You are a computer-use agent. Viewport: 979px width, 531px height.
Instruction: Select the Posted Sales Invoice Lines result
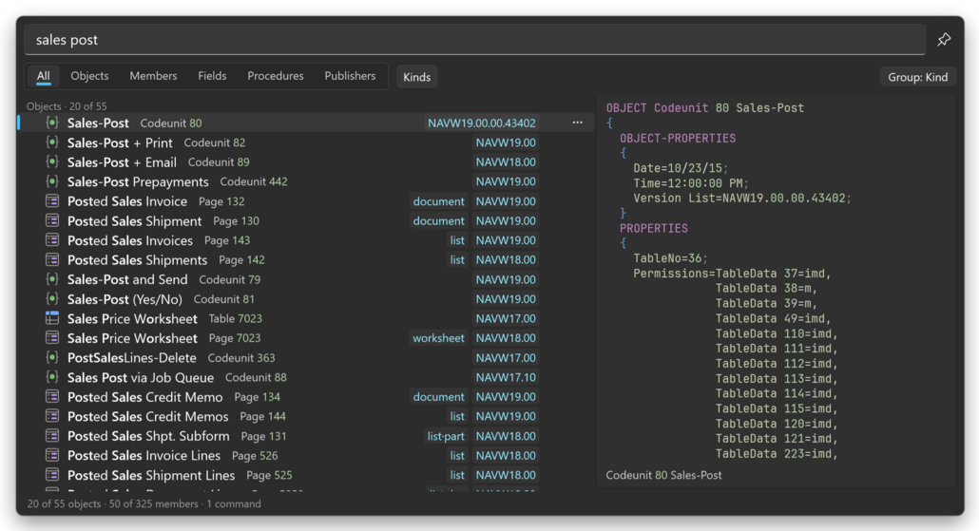[306, 455]
